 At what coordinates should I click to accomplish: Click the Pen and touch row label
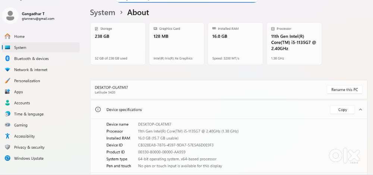click(119, 166)
